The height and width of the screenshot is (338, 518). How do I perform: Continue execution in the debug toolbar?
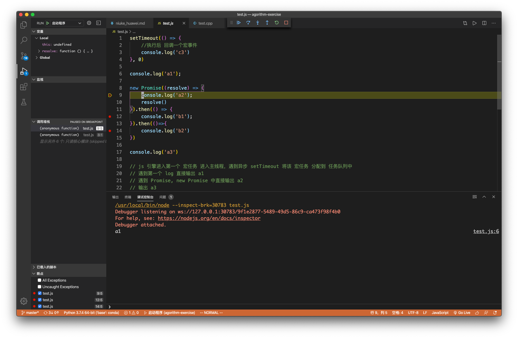[239, 23]
